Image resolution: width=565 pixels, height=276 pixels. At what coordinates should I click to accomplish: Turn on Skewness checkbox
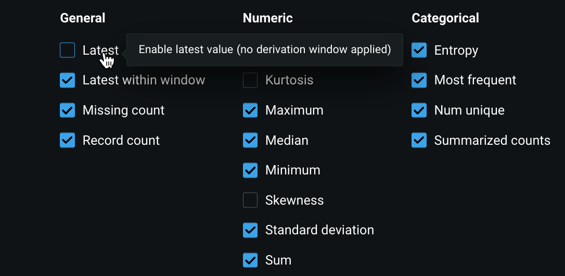[x=250, y=200]
